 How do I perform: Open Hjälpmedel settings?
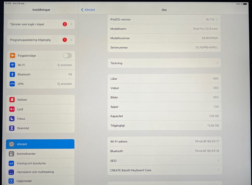tap(40, 181)
